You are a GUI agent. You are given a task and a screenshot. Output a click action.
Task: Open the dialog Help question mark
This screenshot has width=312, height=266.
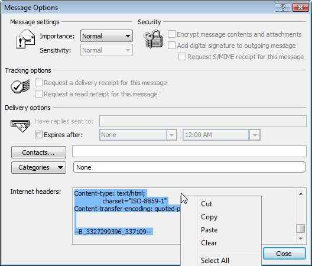(282, 8)
